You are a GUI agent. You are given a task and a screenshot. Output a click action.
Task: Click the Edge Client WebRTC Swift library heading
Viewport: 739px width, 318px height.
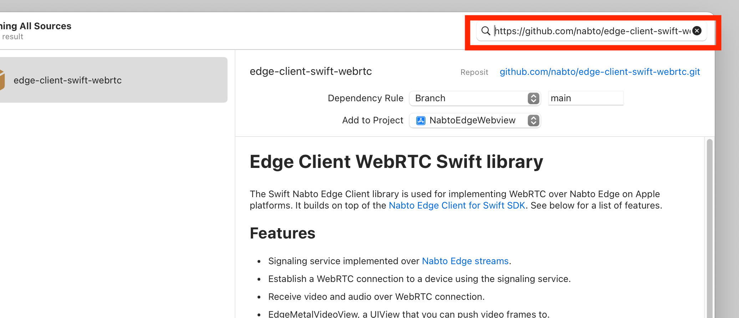click(x=396, y=162)
